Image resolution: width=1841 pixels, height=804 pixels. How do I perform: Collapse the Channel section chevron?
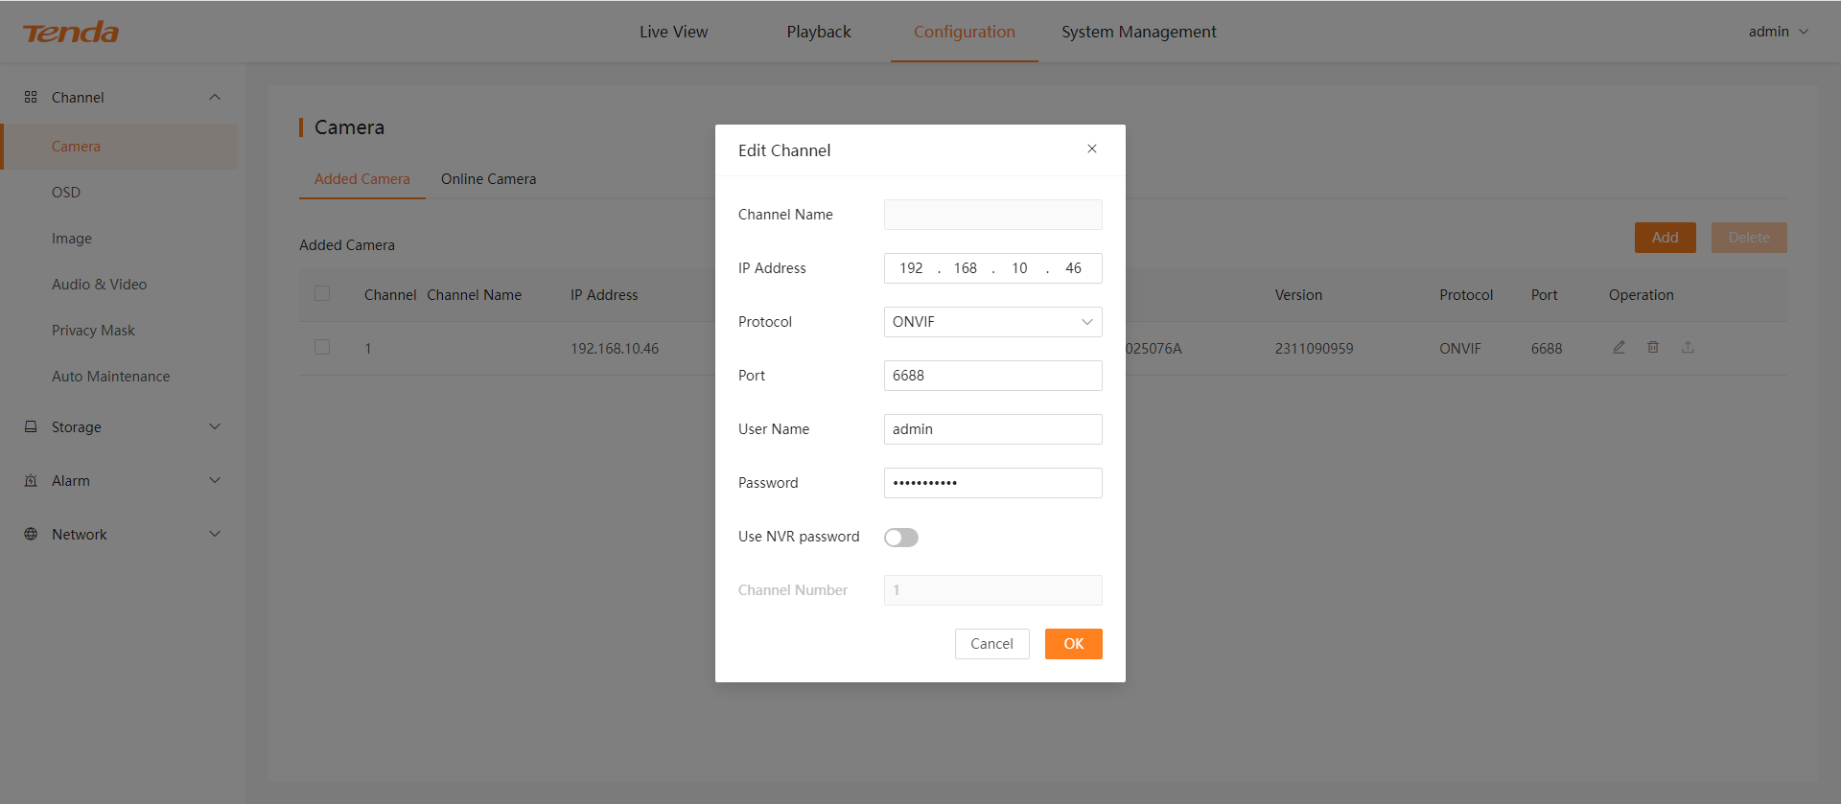pos(215,97)
